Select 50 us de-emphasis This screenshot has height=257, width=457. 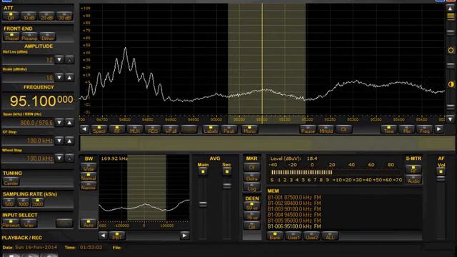252,206
